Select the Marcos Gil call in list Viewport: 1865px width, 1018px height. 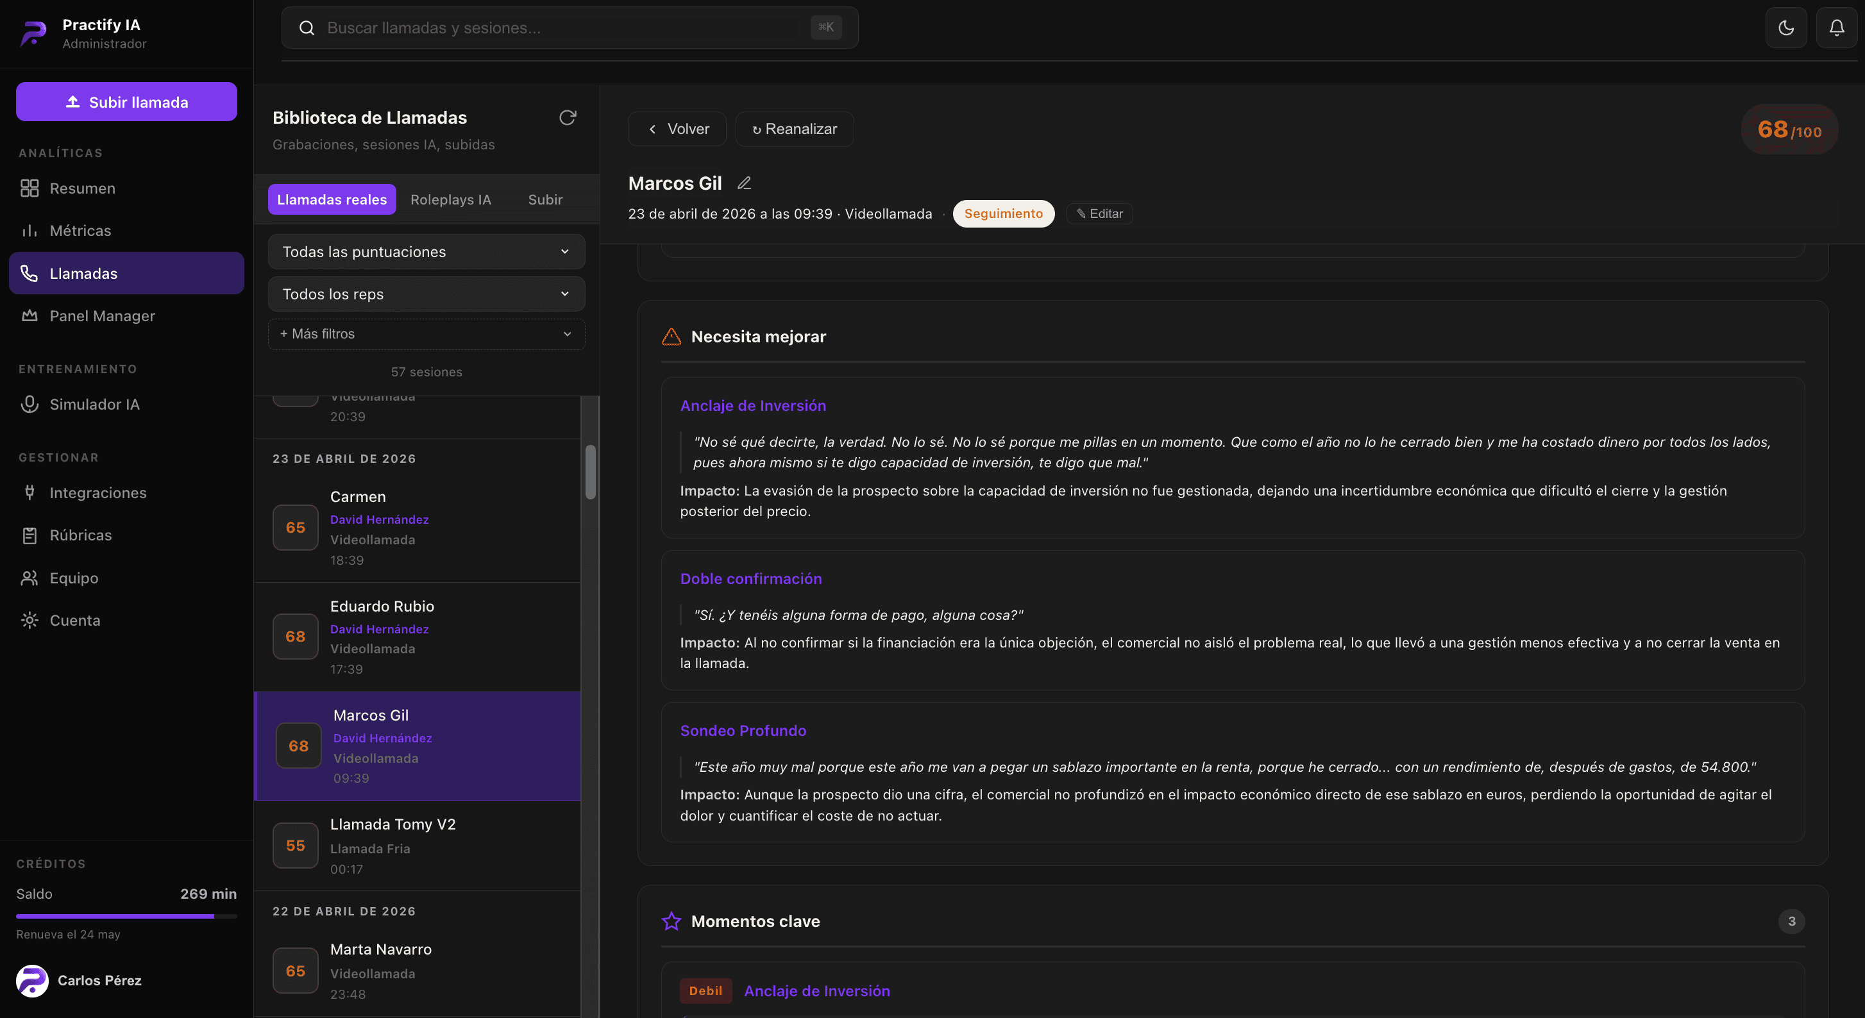click(x=418, y=747)
